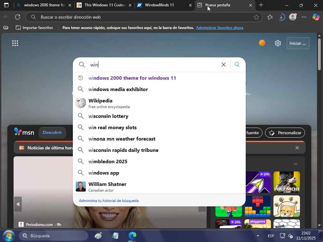The height and width of the screenshot is (242, 323).
Task: Launch the Copilot icon
Action: 316,17
